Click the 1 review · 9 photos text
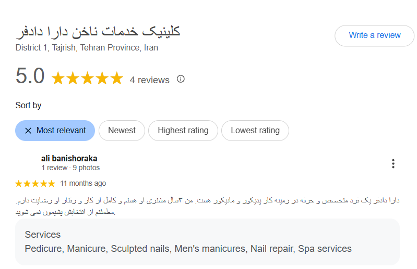The height and width of the screenshot is (269, 417). pyautogui.click(x=70, y=168)
